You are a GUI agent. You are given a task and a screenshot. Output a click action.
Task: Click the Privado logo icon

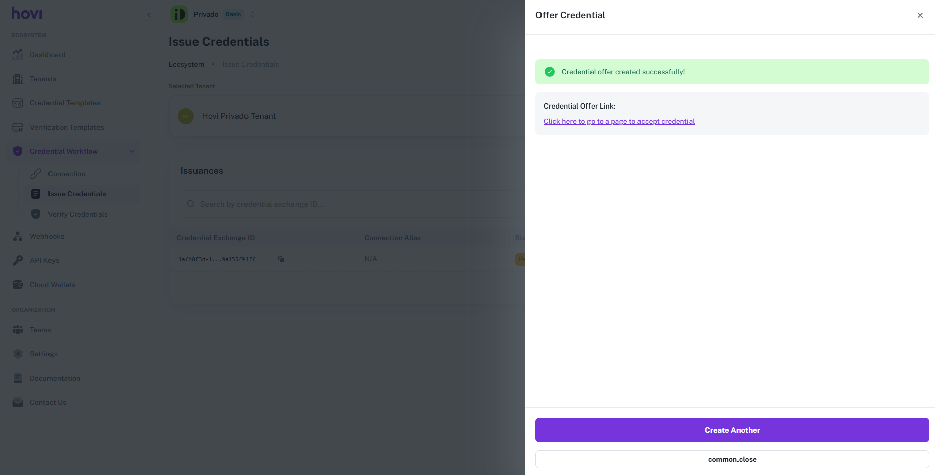click(x=179, y=14)
